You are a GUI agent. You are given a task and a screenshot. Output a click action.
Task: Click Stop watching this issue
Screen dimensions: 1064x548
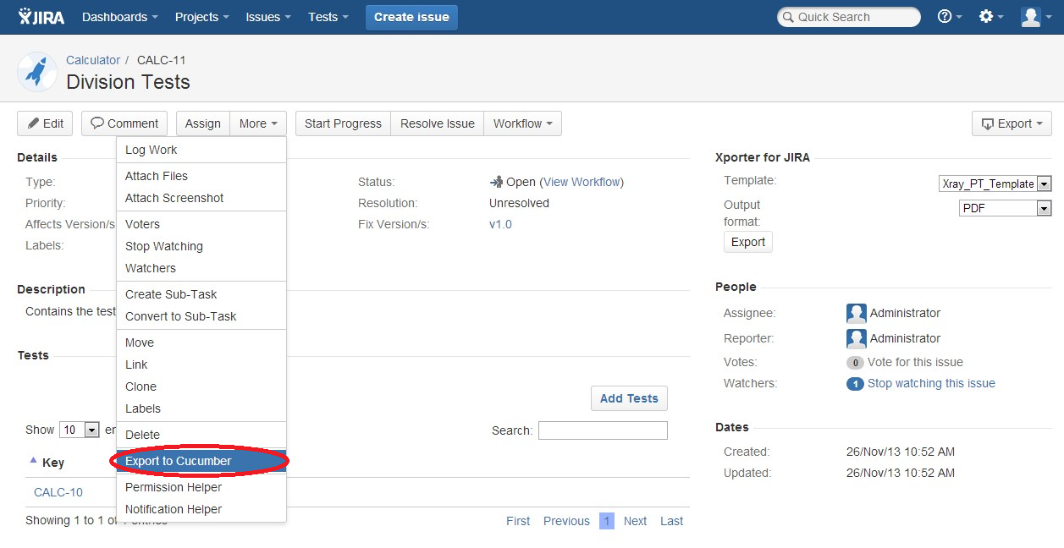pos(931,384)
